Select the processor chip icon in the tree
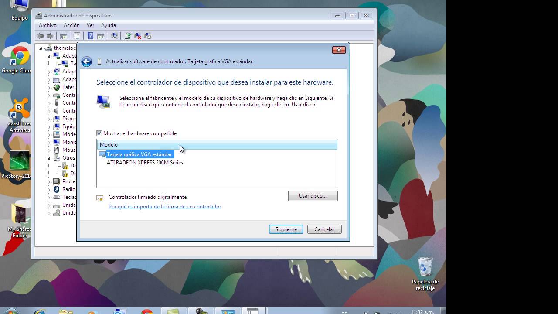The width and height of the screenshot is (558, 314). click(56, 181)
